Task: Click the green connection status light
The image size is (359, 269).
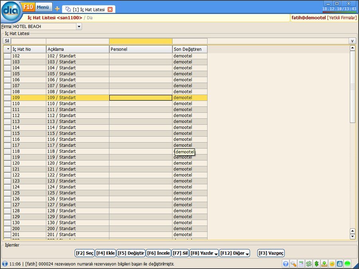Action: pos(347,264)
